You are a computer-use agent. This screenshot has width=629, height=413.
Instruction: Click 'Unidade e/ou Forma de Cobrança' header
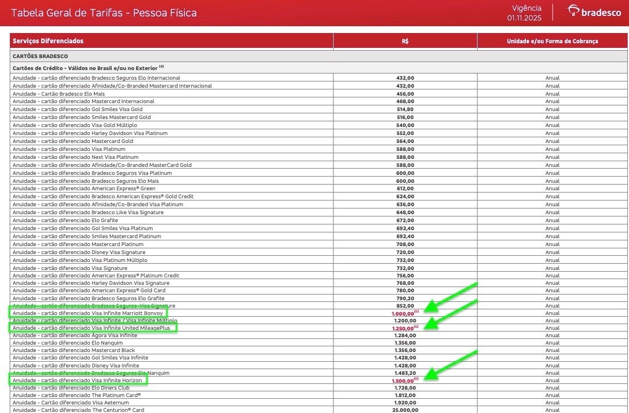pos(552,41)
